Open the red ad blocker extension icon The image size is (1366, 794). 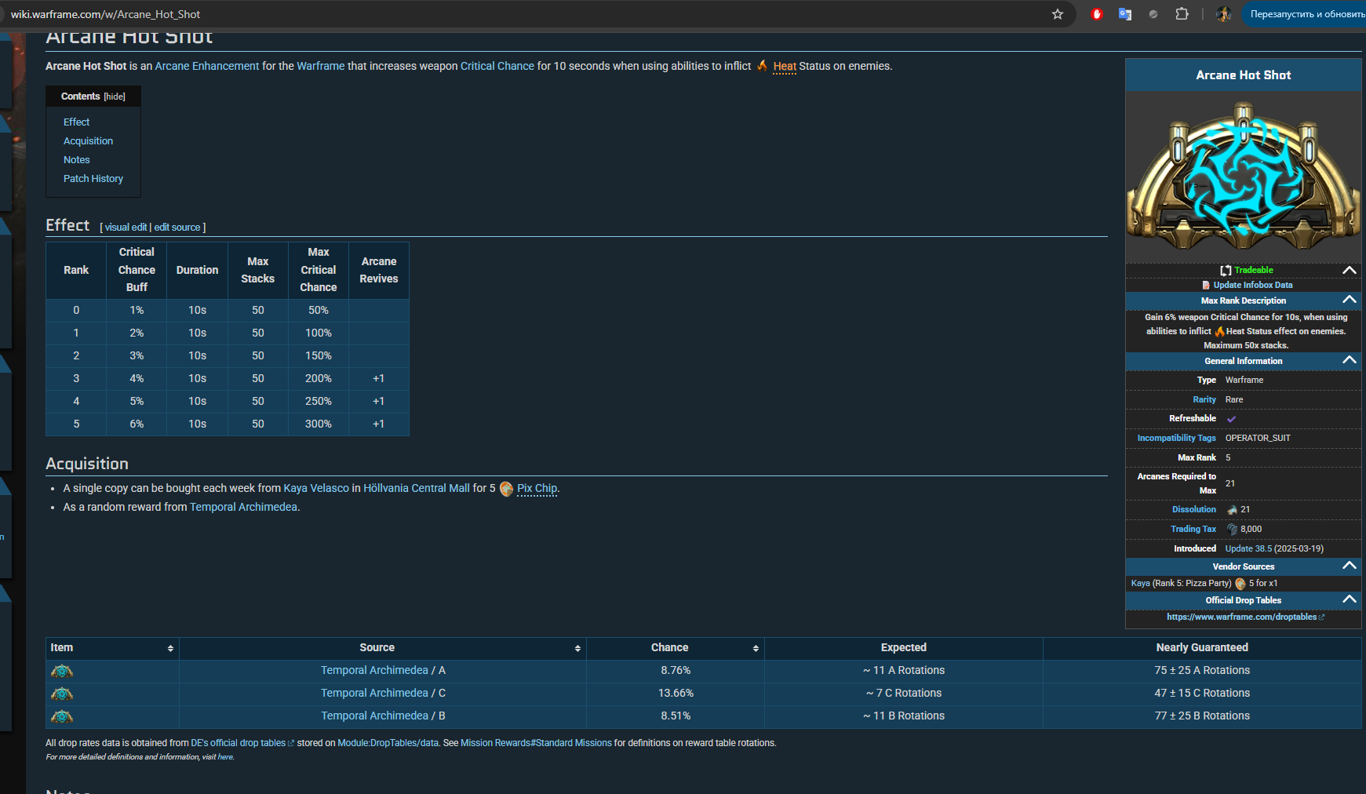(x=1097, y=14)
